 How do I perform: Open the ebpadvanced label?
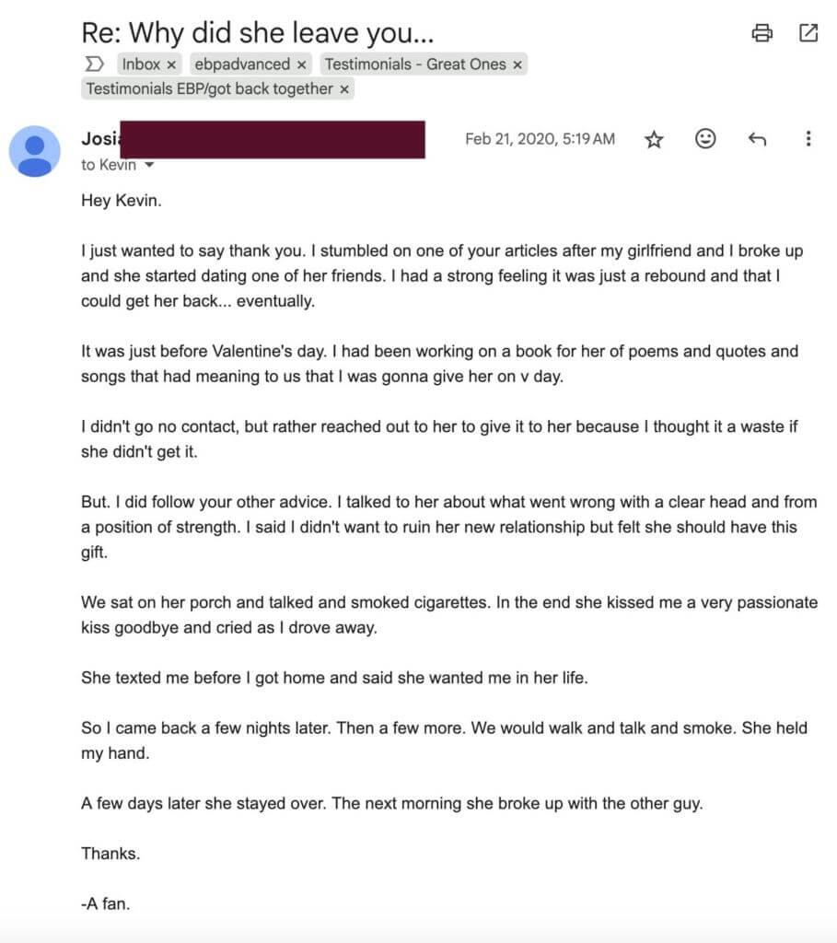pos(242,64)
